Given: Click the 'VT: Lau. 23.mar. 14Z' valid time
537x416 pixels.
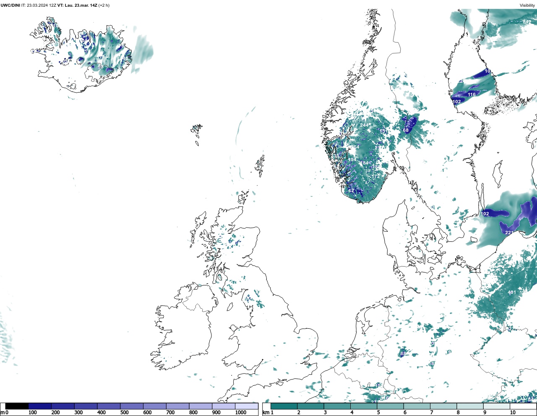Looking at the screenshot, I should point(78,5).
